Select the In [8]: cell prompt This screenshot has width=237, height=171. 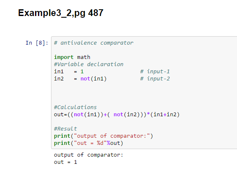point(37,43)
